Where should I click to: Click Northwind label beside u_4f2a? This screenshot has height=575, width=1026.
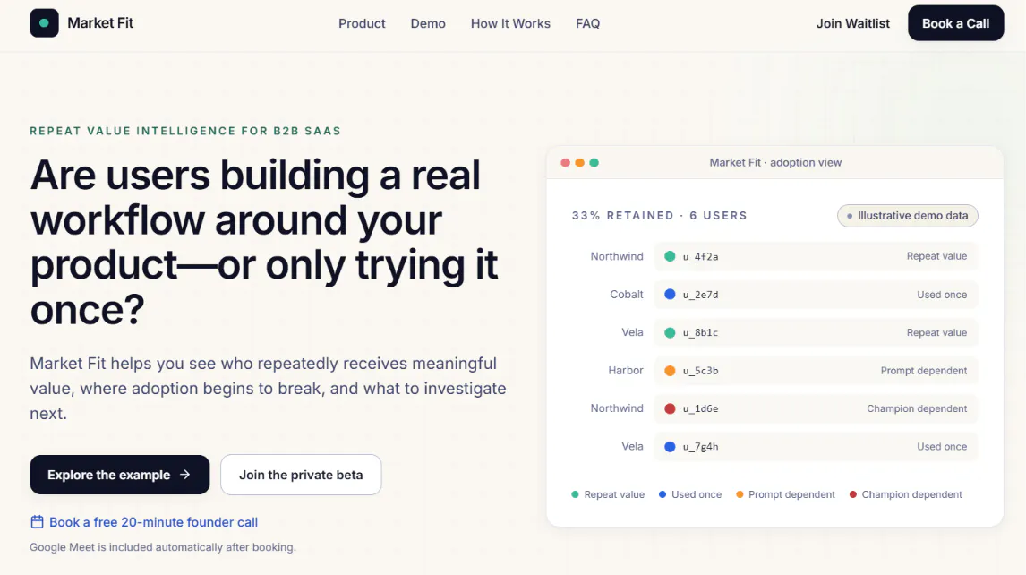[x=616, y=256]
